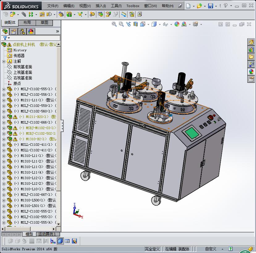Select the 运动算例 1 tab
Viewport: 256px width, 253px height.
(x=46, y=234)
